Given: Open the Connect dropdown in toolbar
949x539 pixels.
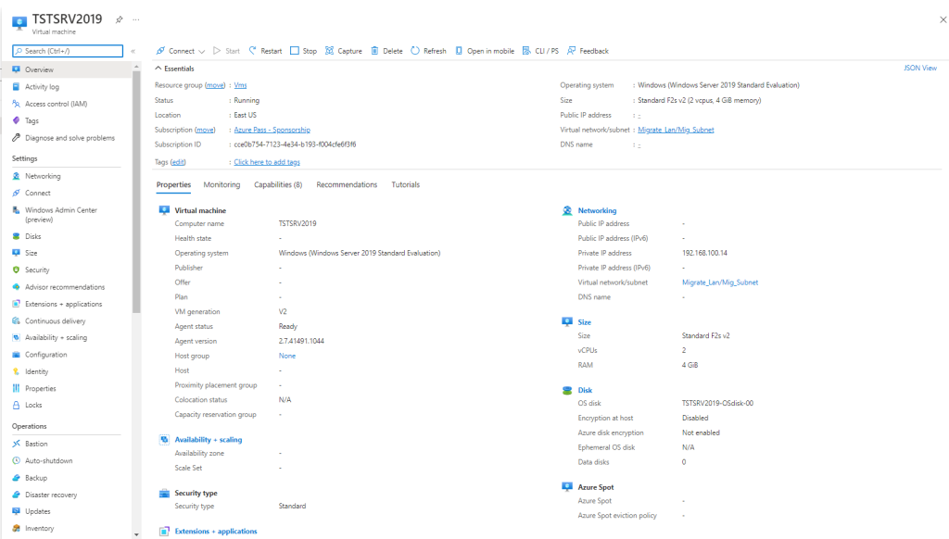Looking at the screenshot, I should click(x=181, y=51).
